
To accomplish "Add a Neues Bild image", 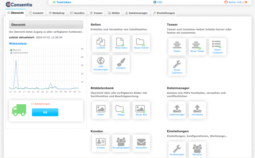I will pos(141,110).
